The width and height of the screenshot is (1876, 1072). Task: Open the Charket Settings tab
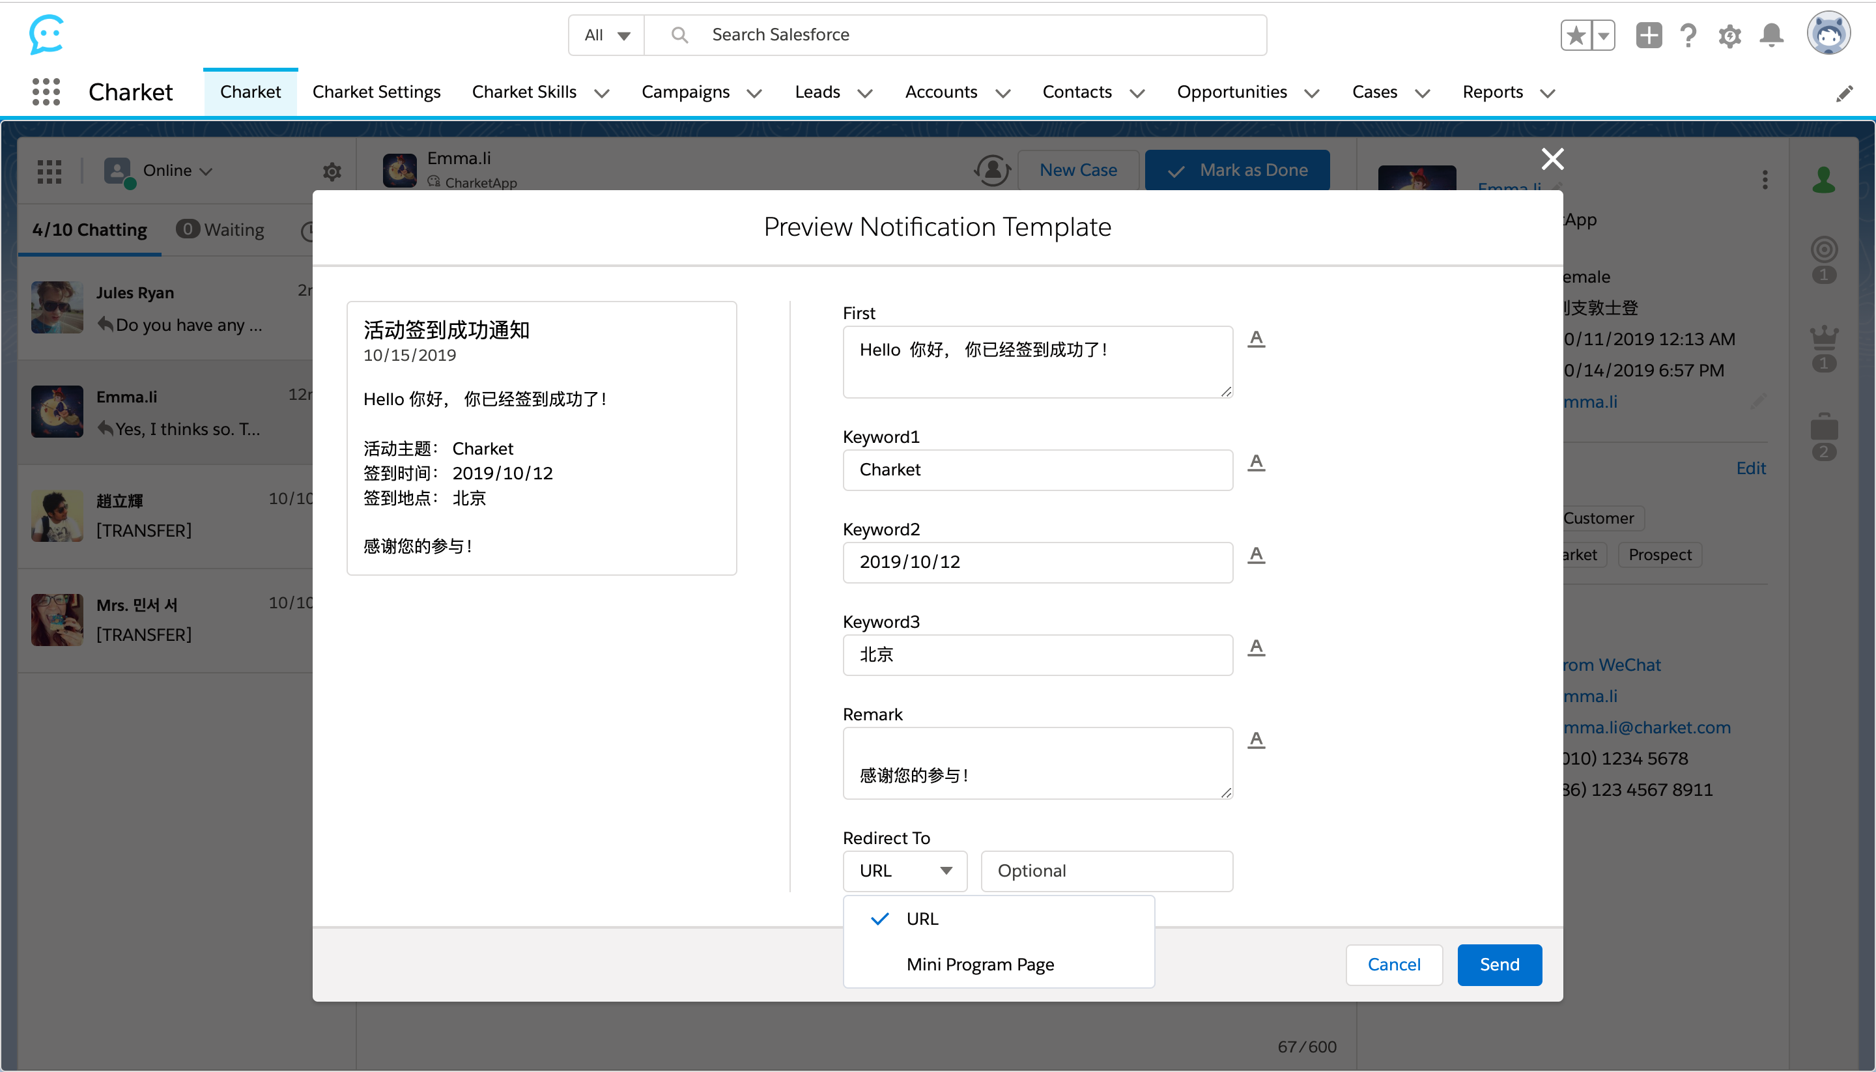click(377, 92)
